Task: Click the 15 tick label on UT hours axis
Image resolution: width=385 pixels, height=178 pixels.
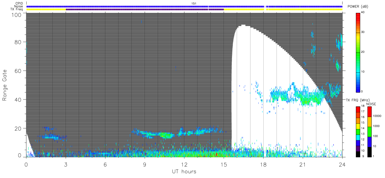Action: (x=224, y=164)
